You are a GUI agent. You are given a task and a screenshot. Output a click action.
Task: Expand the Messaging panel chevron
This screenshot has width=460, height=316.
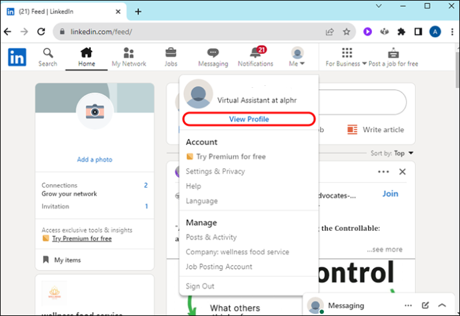pyautogui.click(x=442, y=305)
